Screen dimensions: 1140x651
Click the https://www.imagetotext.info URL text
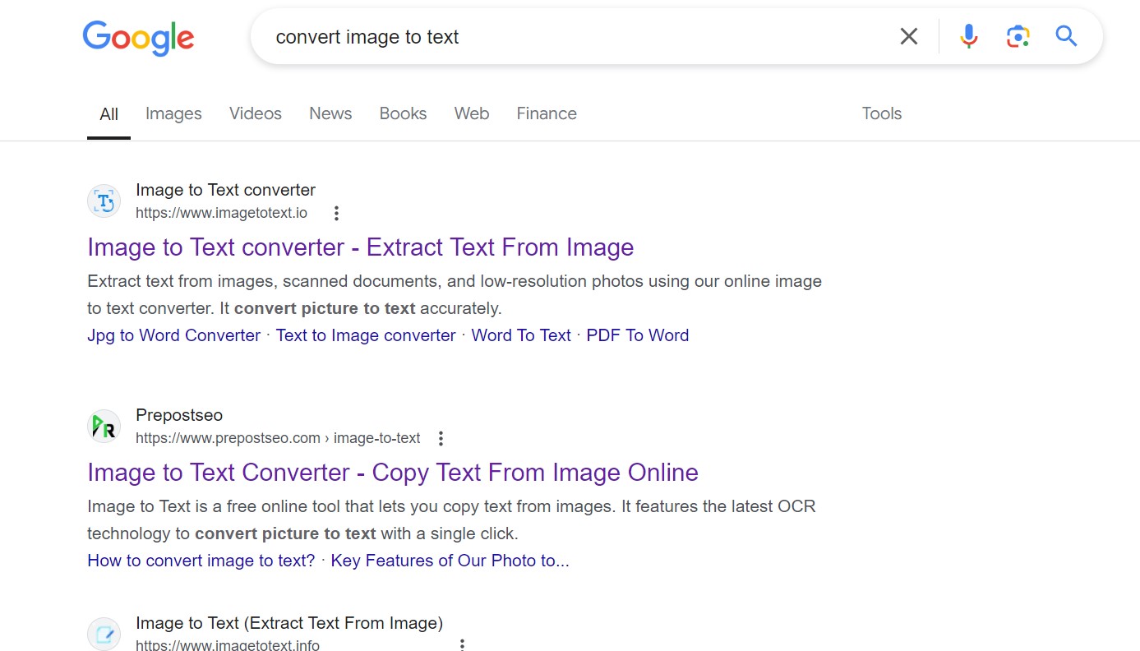pyautogui.click(x=228, y=644)
